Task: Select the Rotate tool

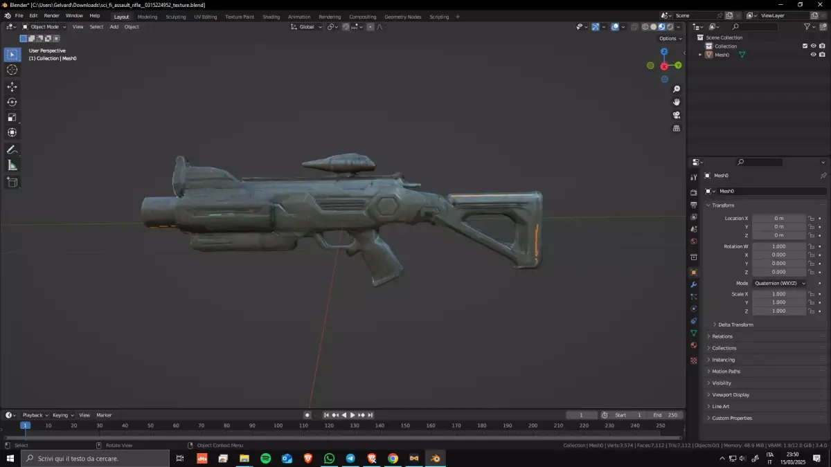Action: click(x=12, y=102)
